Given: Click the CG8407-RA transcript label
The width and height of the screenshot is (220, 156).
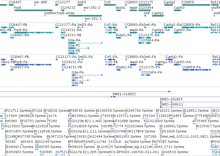Looking at the screenshot, I should tap(20, 35).
